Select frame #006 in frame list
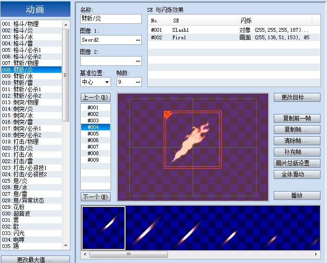The width and height of the screenshot is (327, 263). (x=96, y=140)
